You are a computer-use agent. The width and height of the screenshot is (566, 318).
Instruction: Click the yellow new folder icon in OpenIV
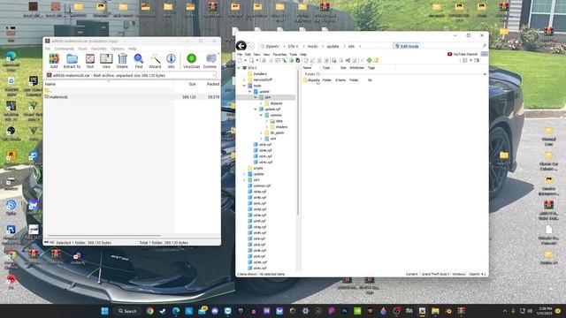pyautogui.click(x=376, y=60)
